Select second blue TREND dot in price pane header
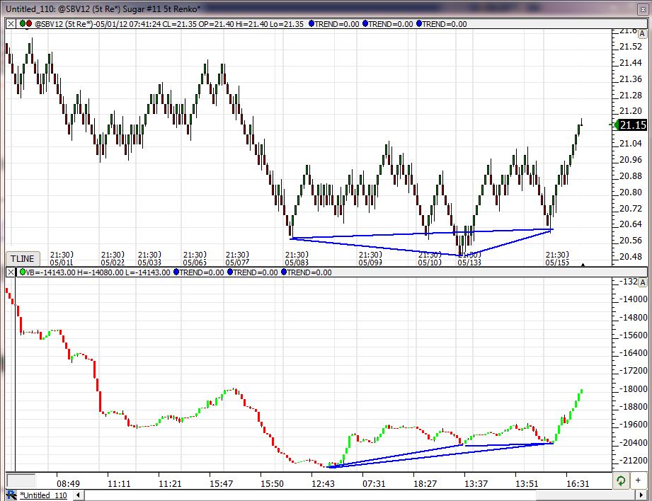652x501 pixels. click(x=365, y=23)
